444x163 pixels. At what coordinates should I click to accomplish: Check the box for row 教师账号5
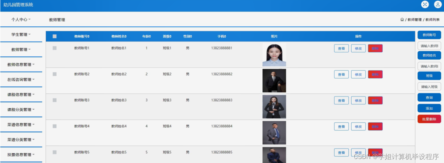pos(54,152)
